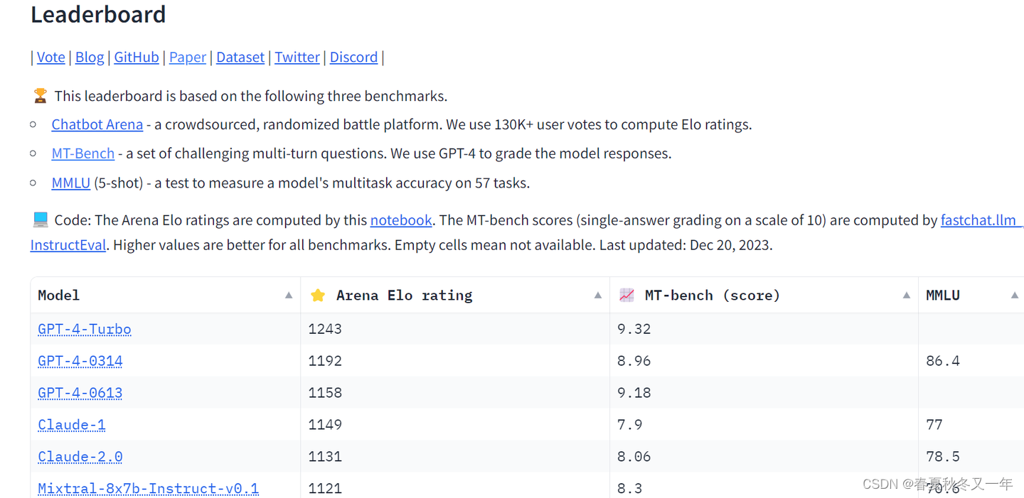Join via the Discord link

[353, 58]
